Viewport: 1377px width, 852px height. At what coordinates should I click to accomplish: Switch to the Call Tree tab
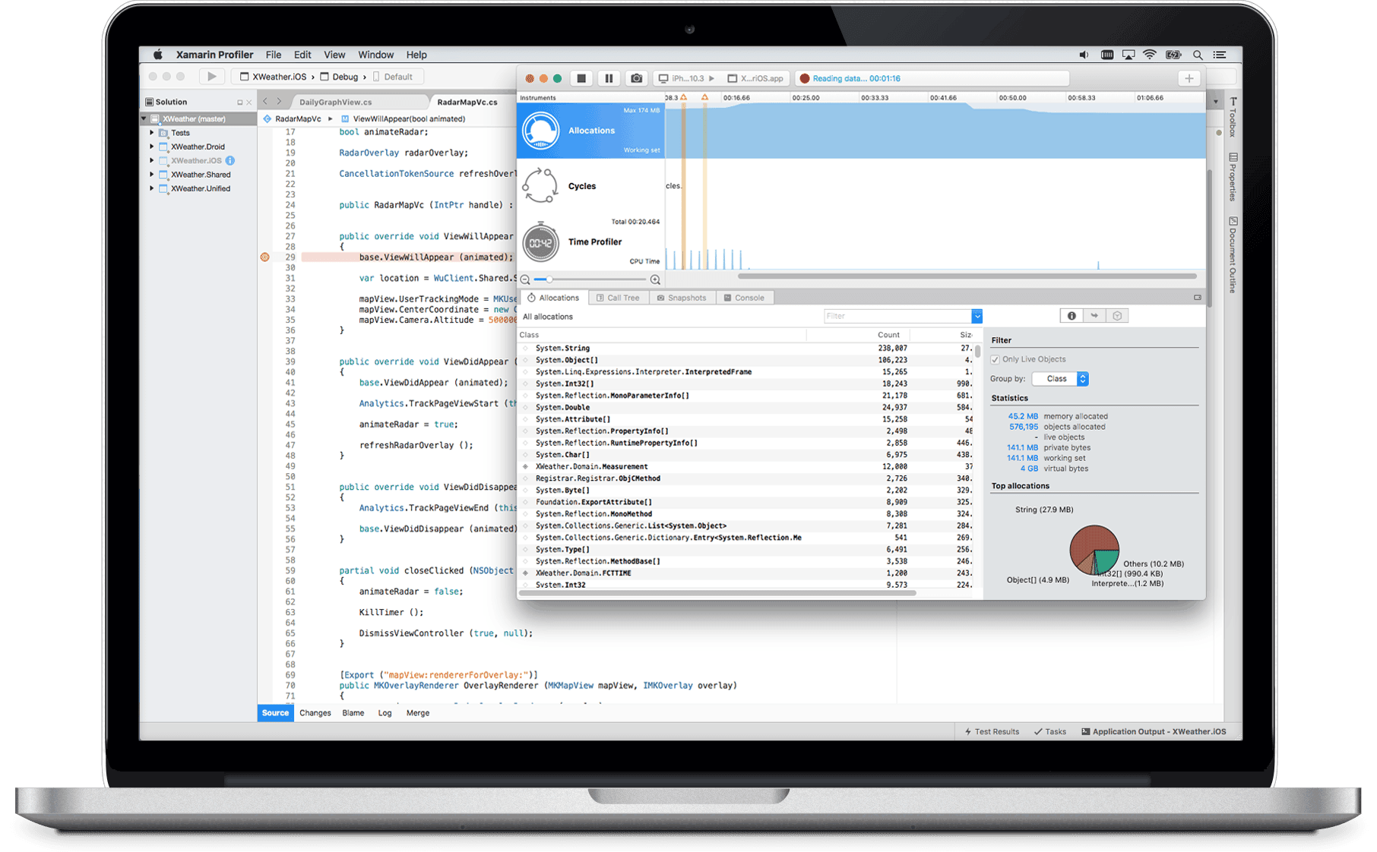[619, 297]
